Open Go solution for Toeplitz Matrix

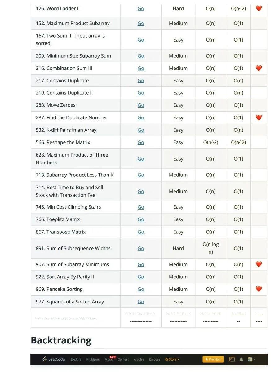coord(141,219)
